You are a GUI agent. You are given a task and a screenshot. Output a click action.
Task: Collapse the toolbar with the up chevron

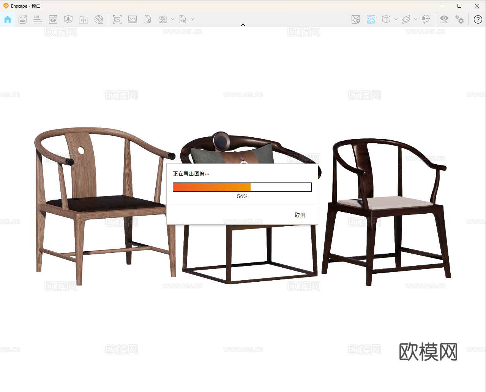pyautogui.click(x=243, y=25)
